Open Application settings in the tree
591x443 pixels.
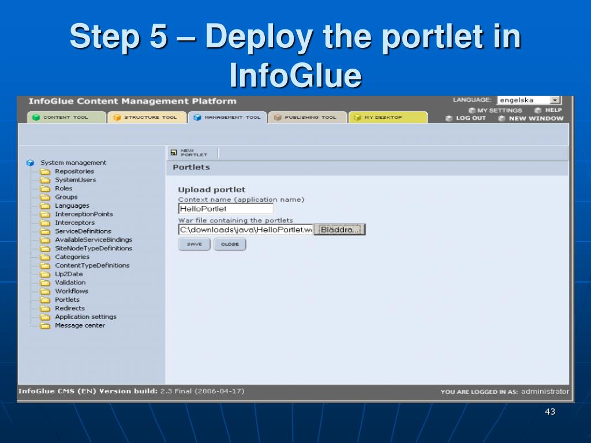pos(85,317)
